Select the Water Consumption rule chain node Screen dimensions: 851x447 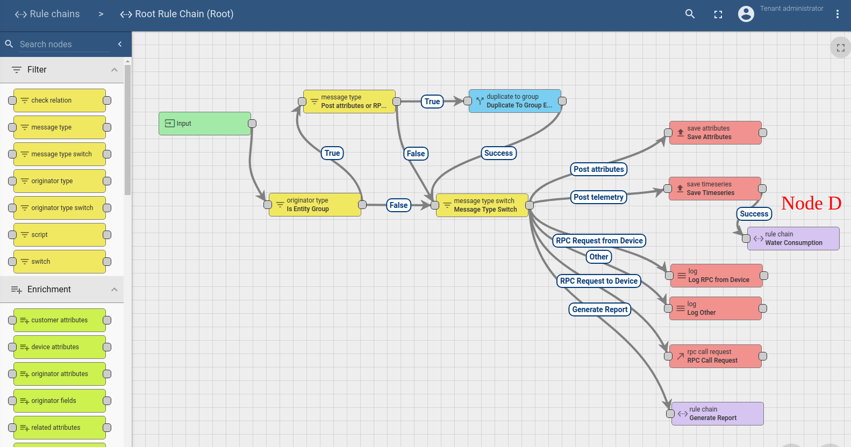pos(793,239)
